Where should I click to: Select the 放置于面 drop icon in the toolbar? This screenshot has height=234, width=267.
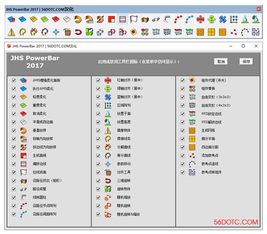click(245, 19)
